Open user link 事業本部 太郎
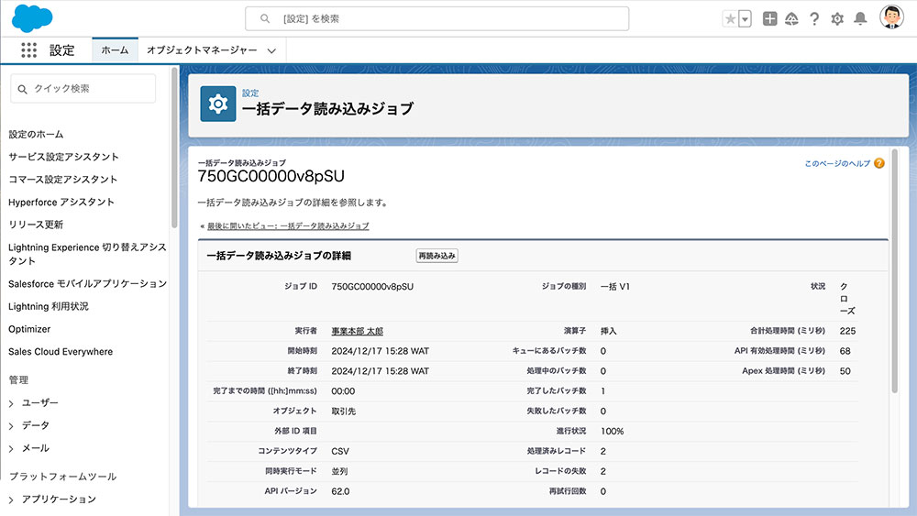The width and height of the screenshot is (917, 516). pyautogui.click(x=358, y=332)
